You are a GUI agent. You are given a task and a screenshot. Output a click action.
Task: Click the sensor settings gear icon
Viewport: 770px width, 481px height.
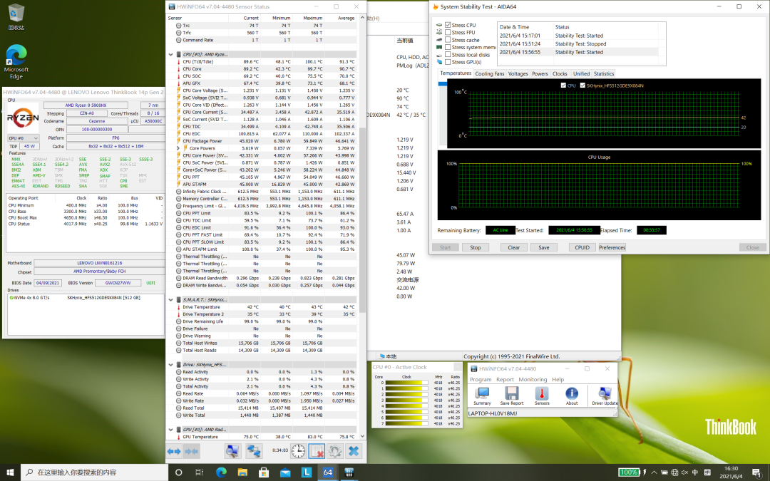click(x=335, y=451)
